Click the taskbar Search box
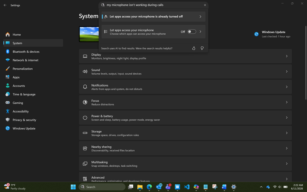This screenshot has height=192, width=307. (102, 187)
